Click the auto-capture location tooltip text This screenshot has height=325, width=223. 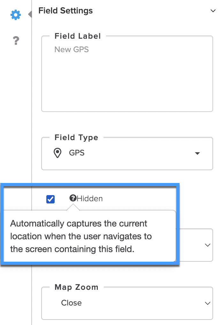[x=81, y=236]
